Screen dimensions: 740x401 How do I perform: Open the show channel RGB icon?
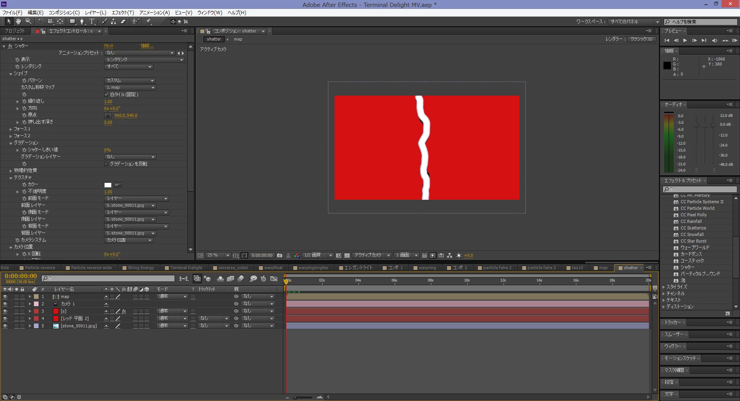pyautogui.click(x=296, y=255)
